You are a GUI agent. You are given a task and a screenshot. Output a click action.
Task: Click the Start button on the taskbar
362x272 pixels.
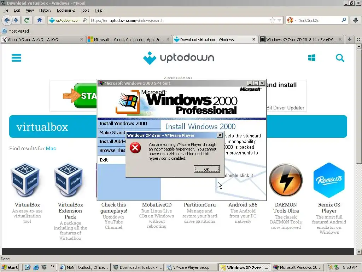pyautogui.click(x=10, y=267)
